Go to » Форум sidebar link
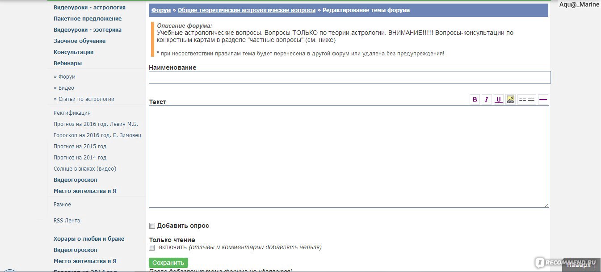This screenshot has height=272, width=601. click(x=64, y=77)
